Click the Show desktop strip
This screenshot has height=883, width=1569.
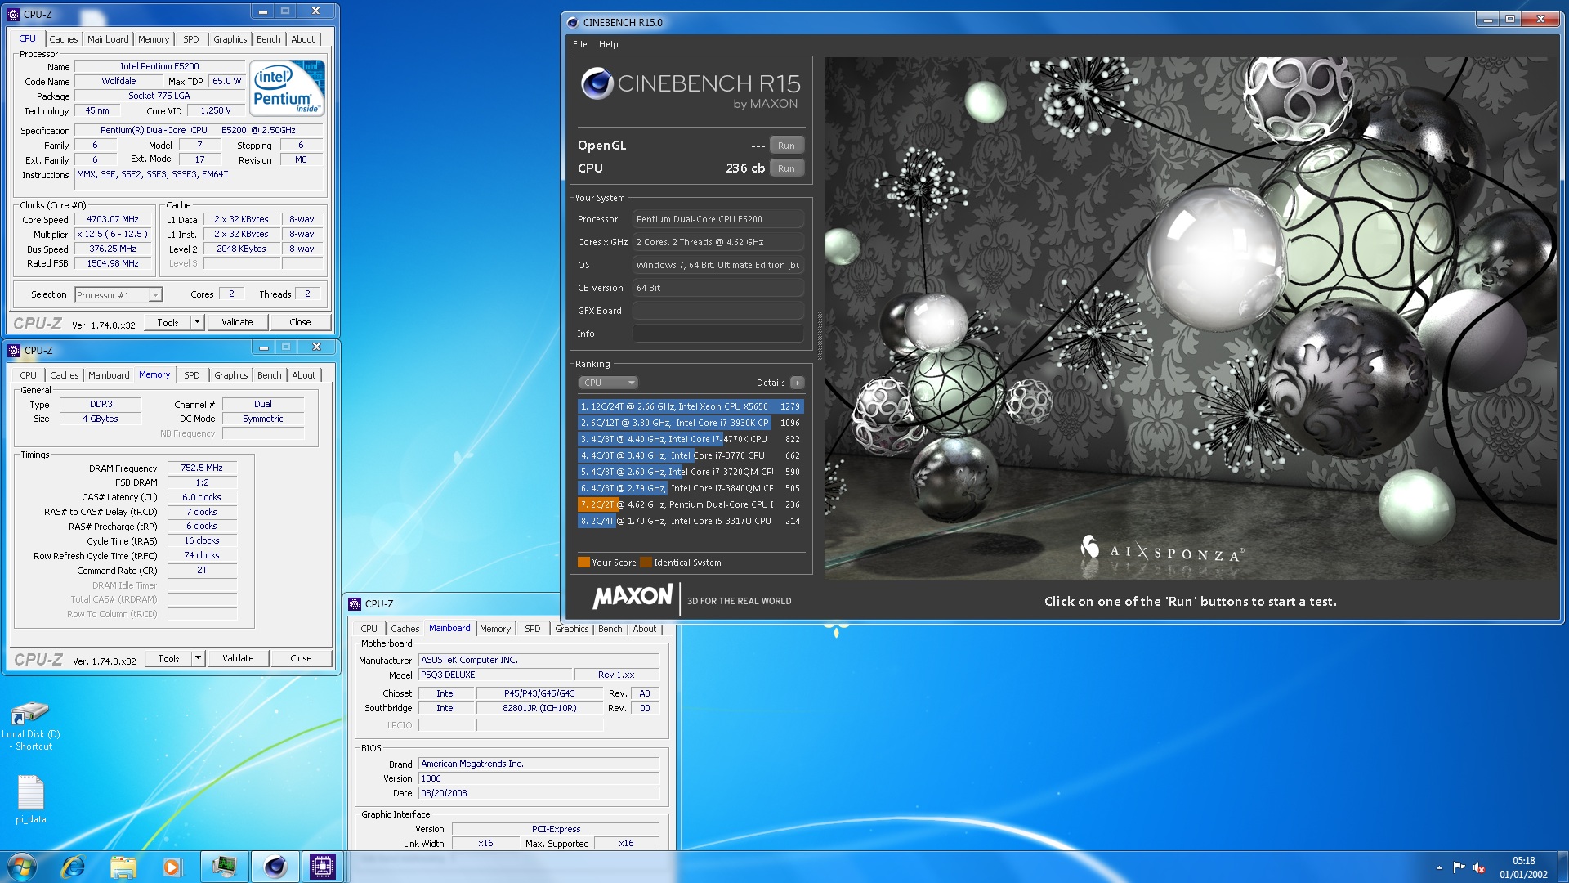pos(1562,867)
